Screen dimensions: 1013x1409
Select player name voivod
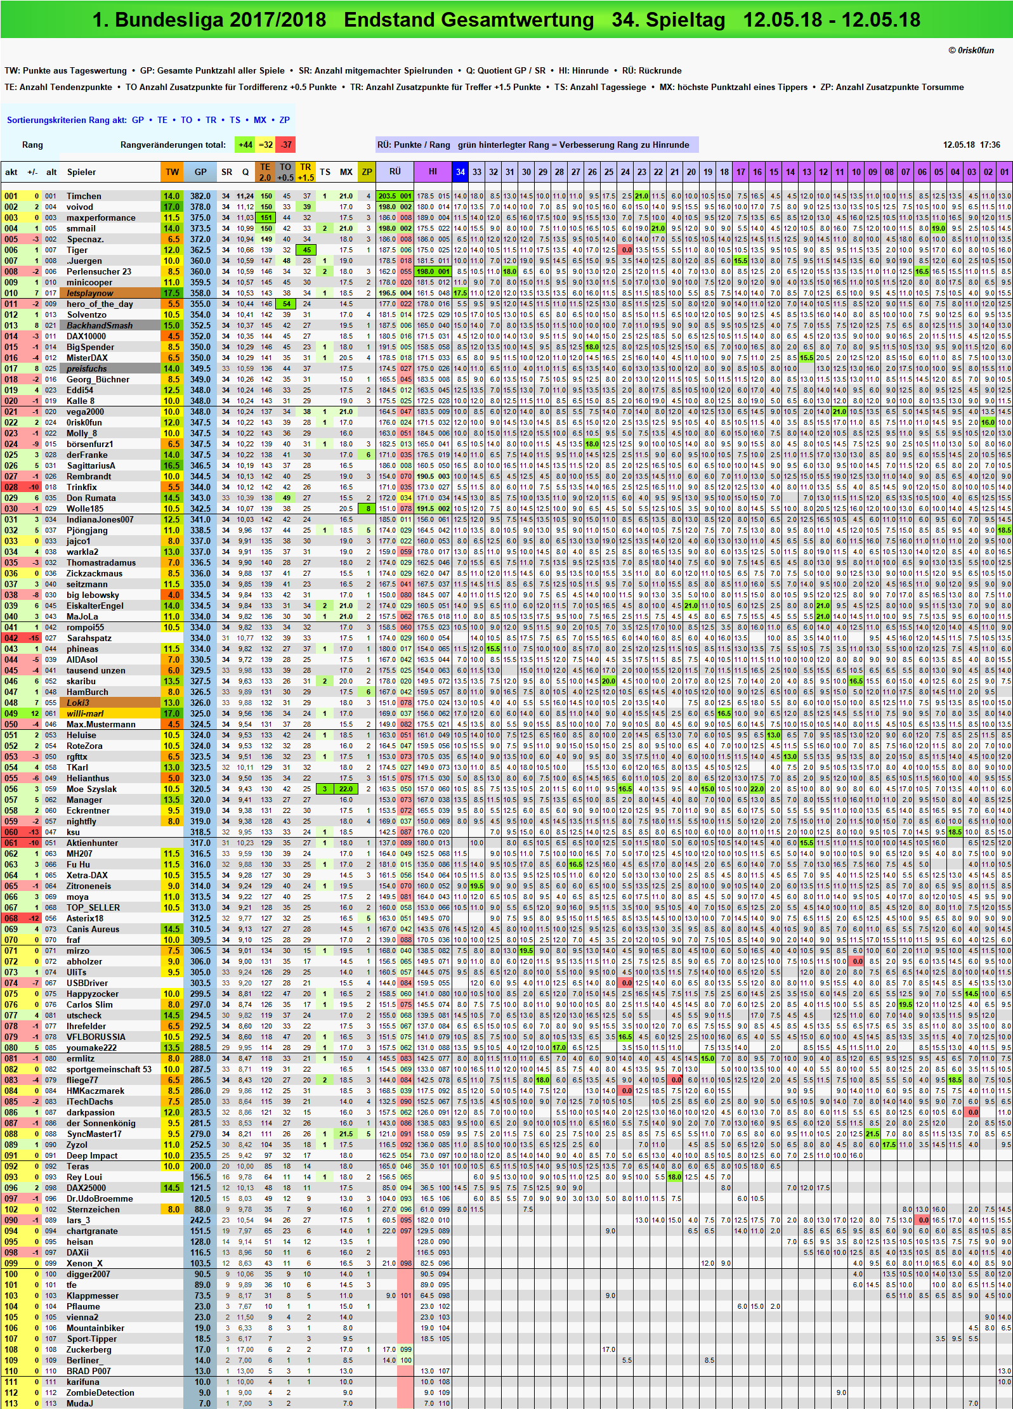point(80,207)
